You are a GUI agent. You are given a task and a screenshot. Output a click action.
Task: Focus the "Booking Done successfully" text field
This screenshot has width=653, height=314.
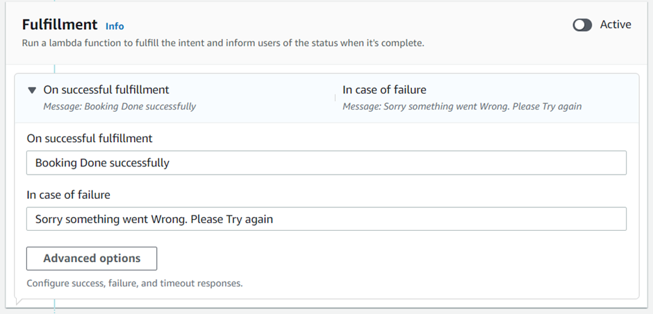(x=326, y=163)
